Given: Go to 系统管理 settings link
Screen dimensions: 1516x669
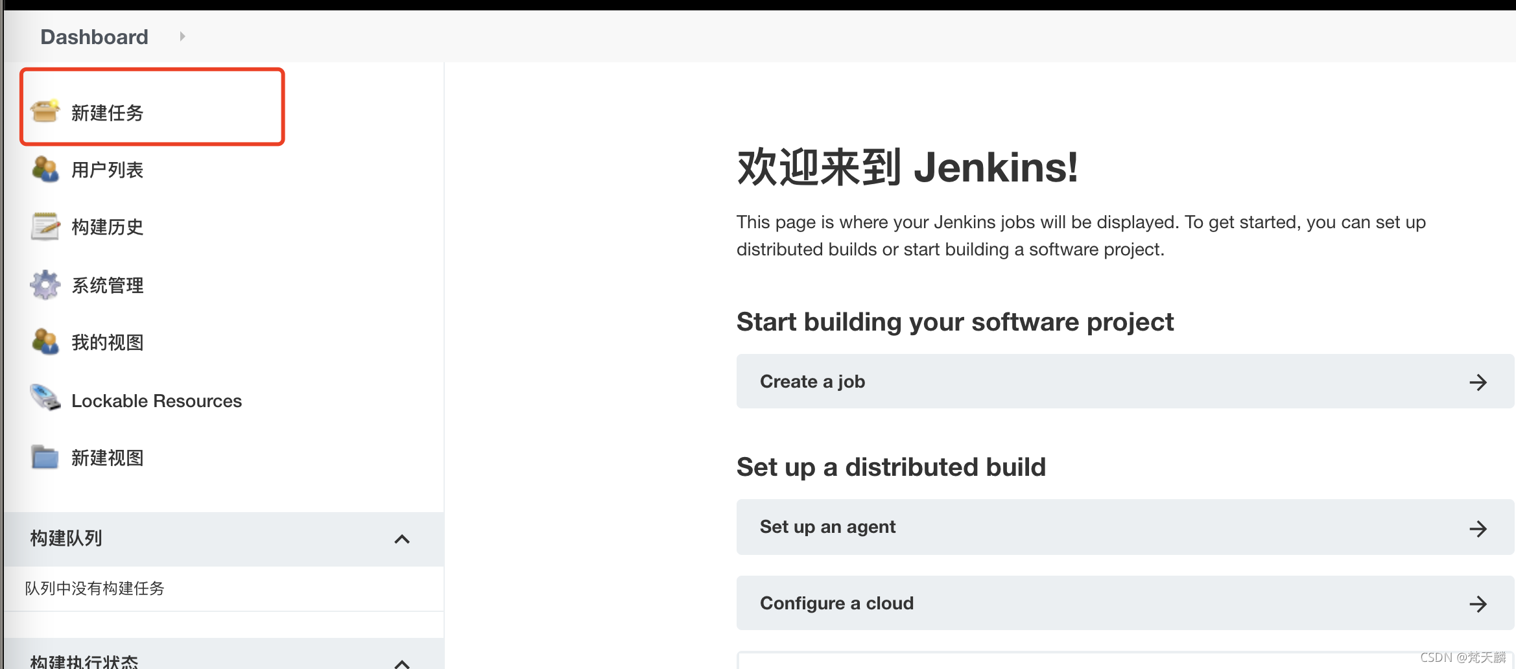Looking at the screenshot, I should coord(108,285).
